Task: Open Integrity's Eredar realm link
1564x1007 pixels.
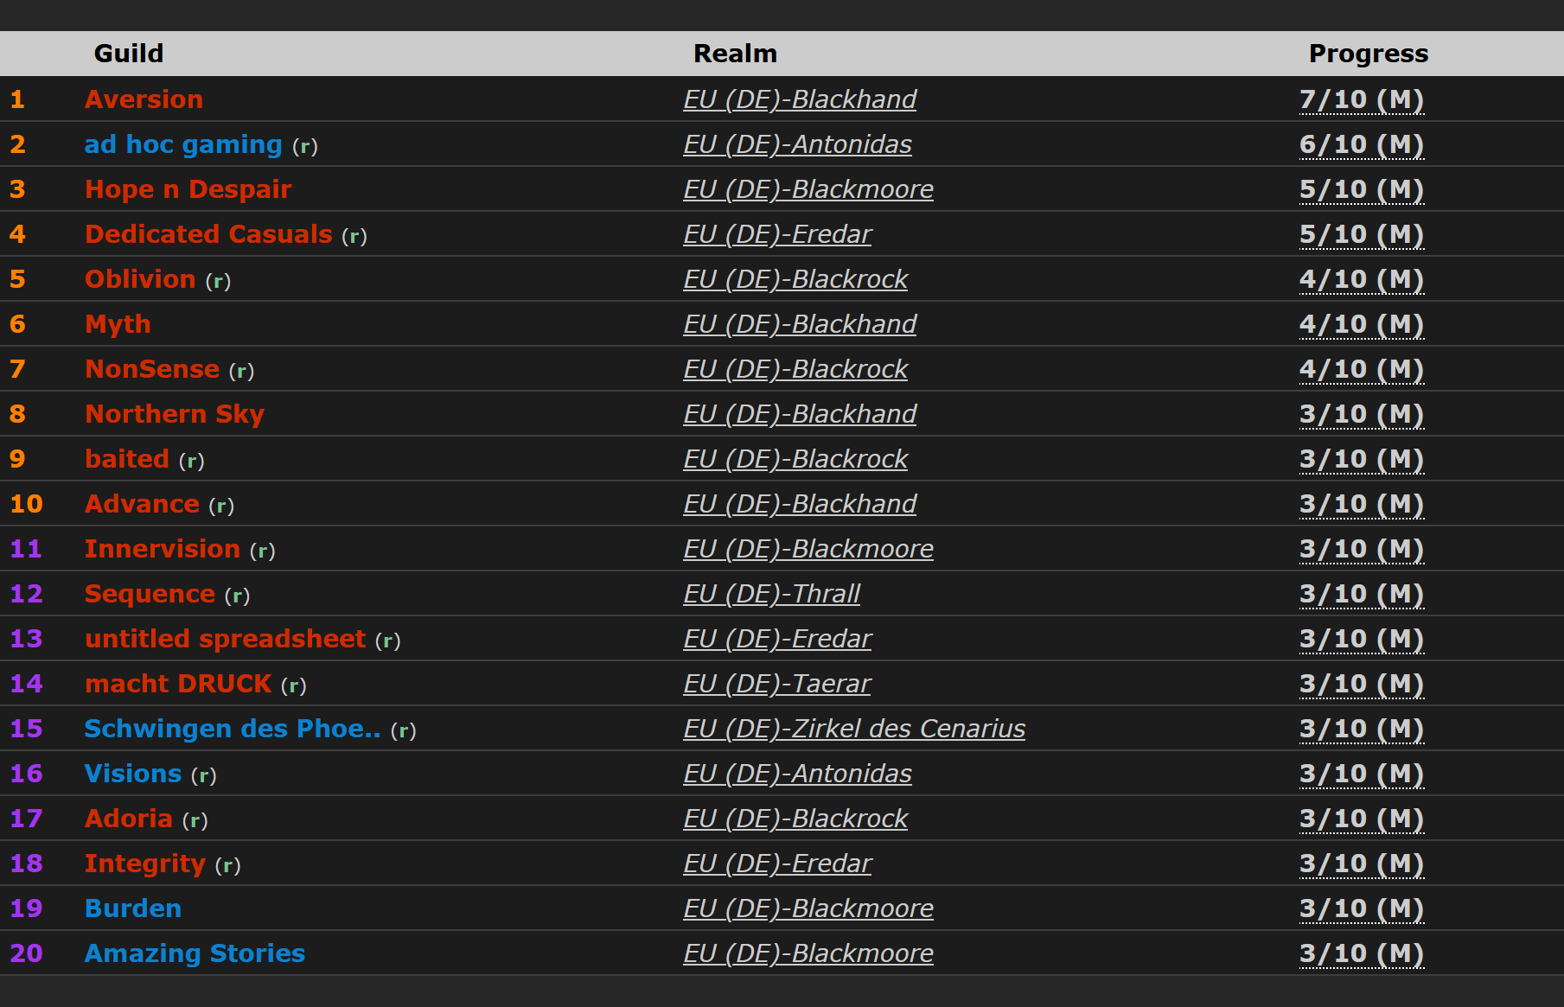Action: (x=777, y=864)
